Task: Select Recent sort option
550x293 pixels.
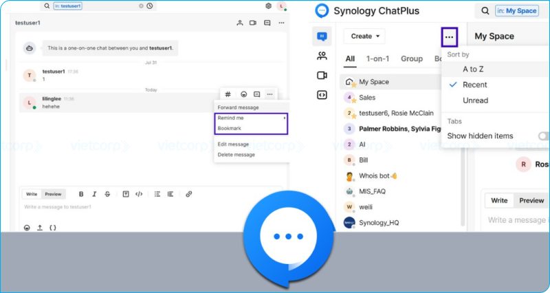Action: pos(475,85)
